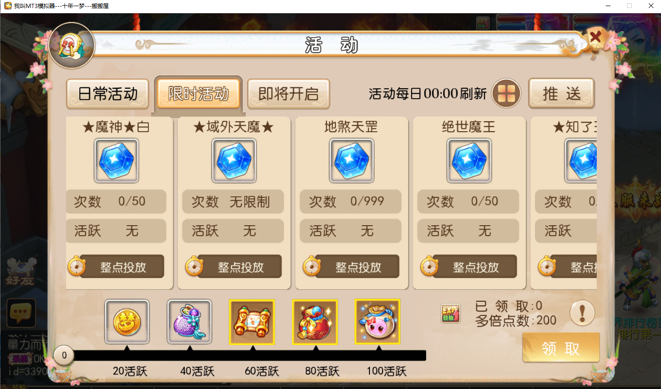Open the red lucky bag 80活跃 reward
Image resolution: width=661 pixels, height=389 pixels.
pyautogui.click(x=315, y=322)
